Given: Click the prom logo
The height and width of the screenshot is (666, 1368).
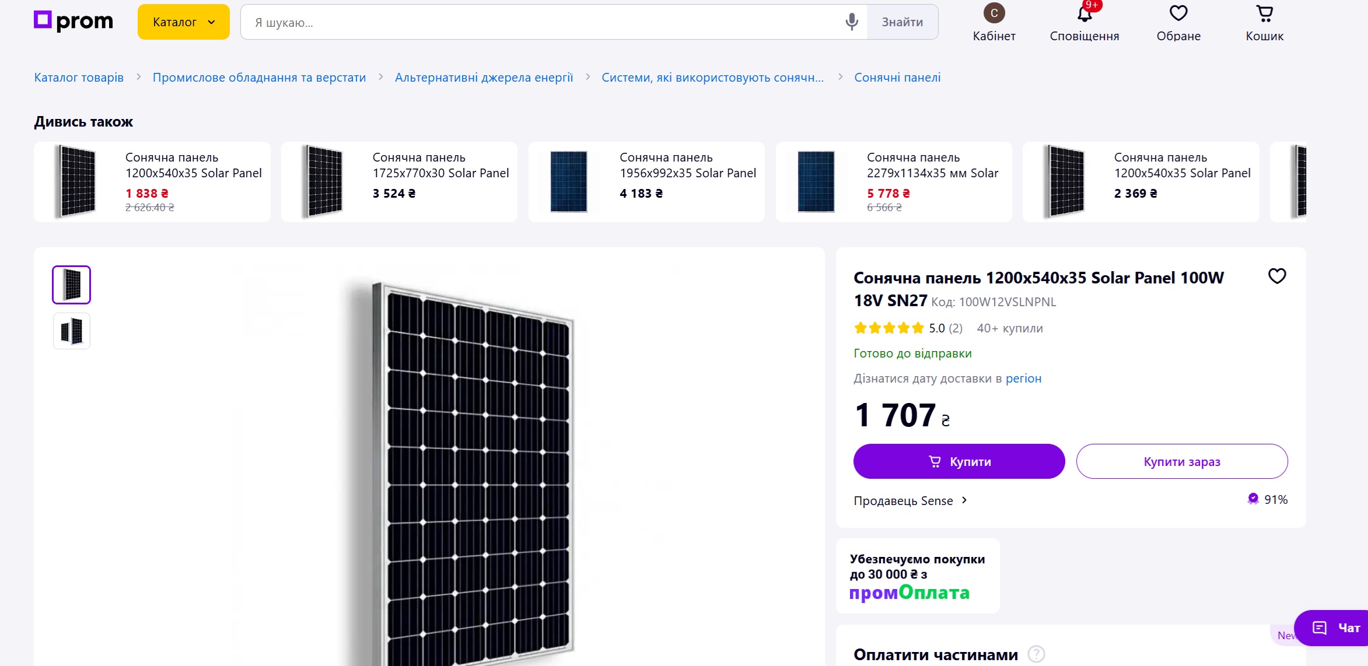Looking at the screenshot, I should coord(74,22).
